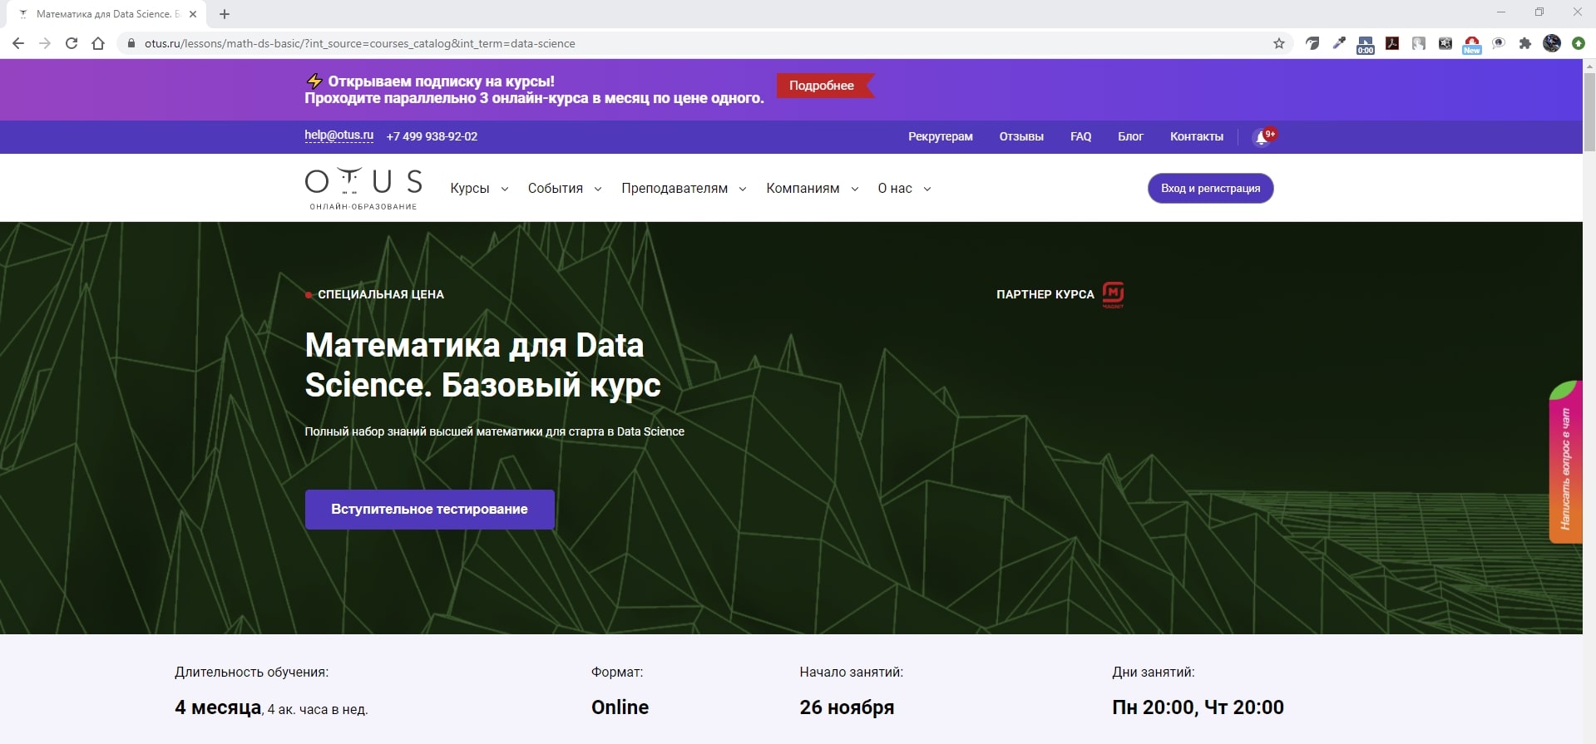Click the course title heading
Viewport: 1596px width, 744px height.
pos(482,365)
